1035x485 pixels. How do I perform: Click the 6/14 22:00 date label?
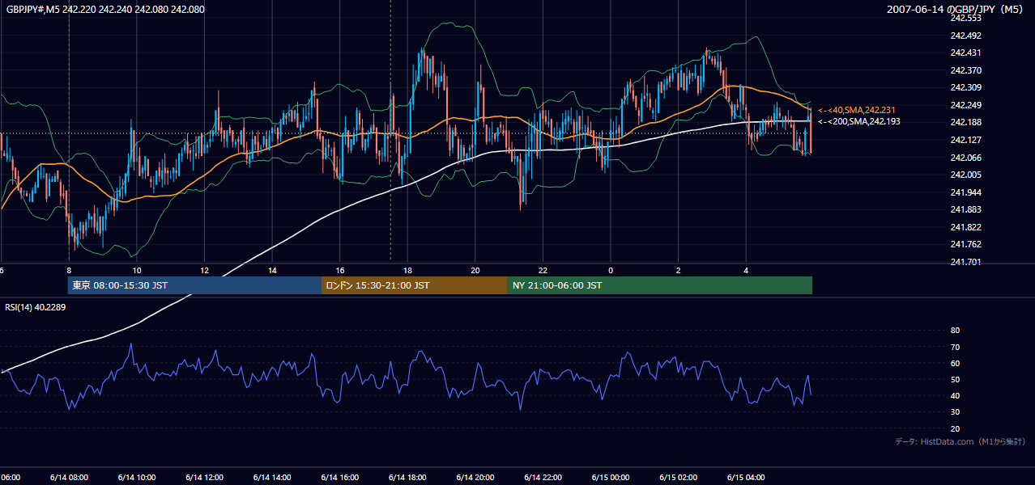pos(543,478)
